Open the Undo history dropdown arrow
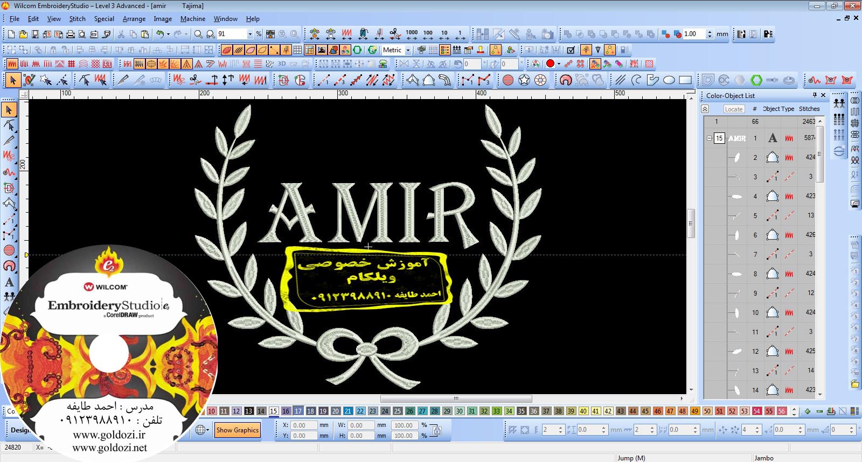 pos(168,34)
